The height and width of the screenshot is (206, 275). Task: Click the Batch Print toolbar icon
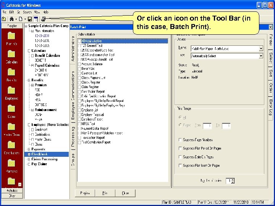(43, 19)
